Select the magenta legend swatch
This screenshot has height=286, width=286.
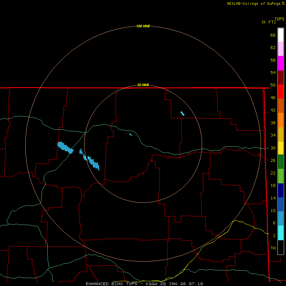(x=281, y=63)
